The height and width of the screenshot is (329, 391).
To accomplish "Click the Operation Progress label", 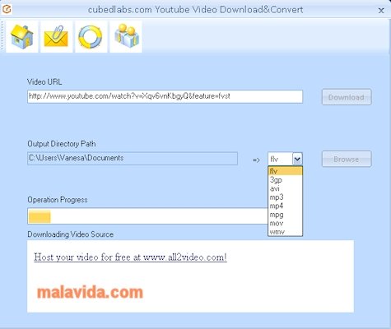I will (58, 200).
